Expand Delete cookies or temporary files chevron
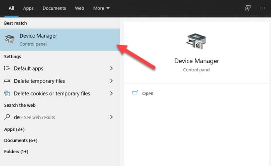 click(111, 93)
